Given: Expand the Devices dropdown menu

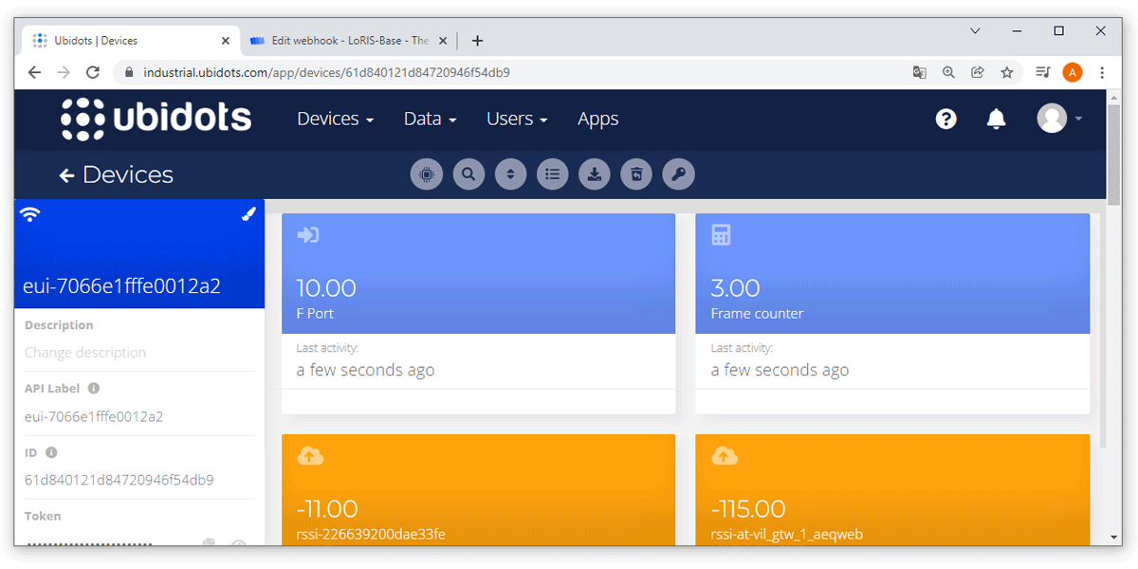Looking at the screenshot, I should 335,119.
